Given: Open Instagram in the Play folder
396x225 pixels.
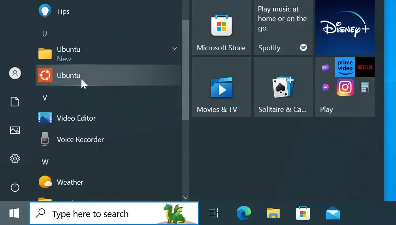Looking at the screenshot, I should 345,87.
